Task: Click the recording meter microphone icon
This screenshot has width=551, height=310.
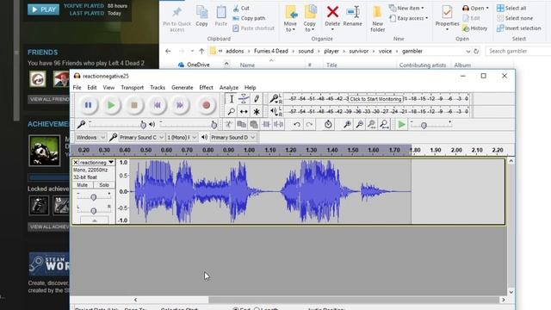Action: [274, 99]
